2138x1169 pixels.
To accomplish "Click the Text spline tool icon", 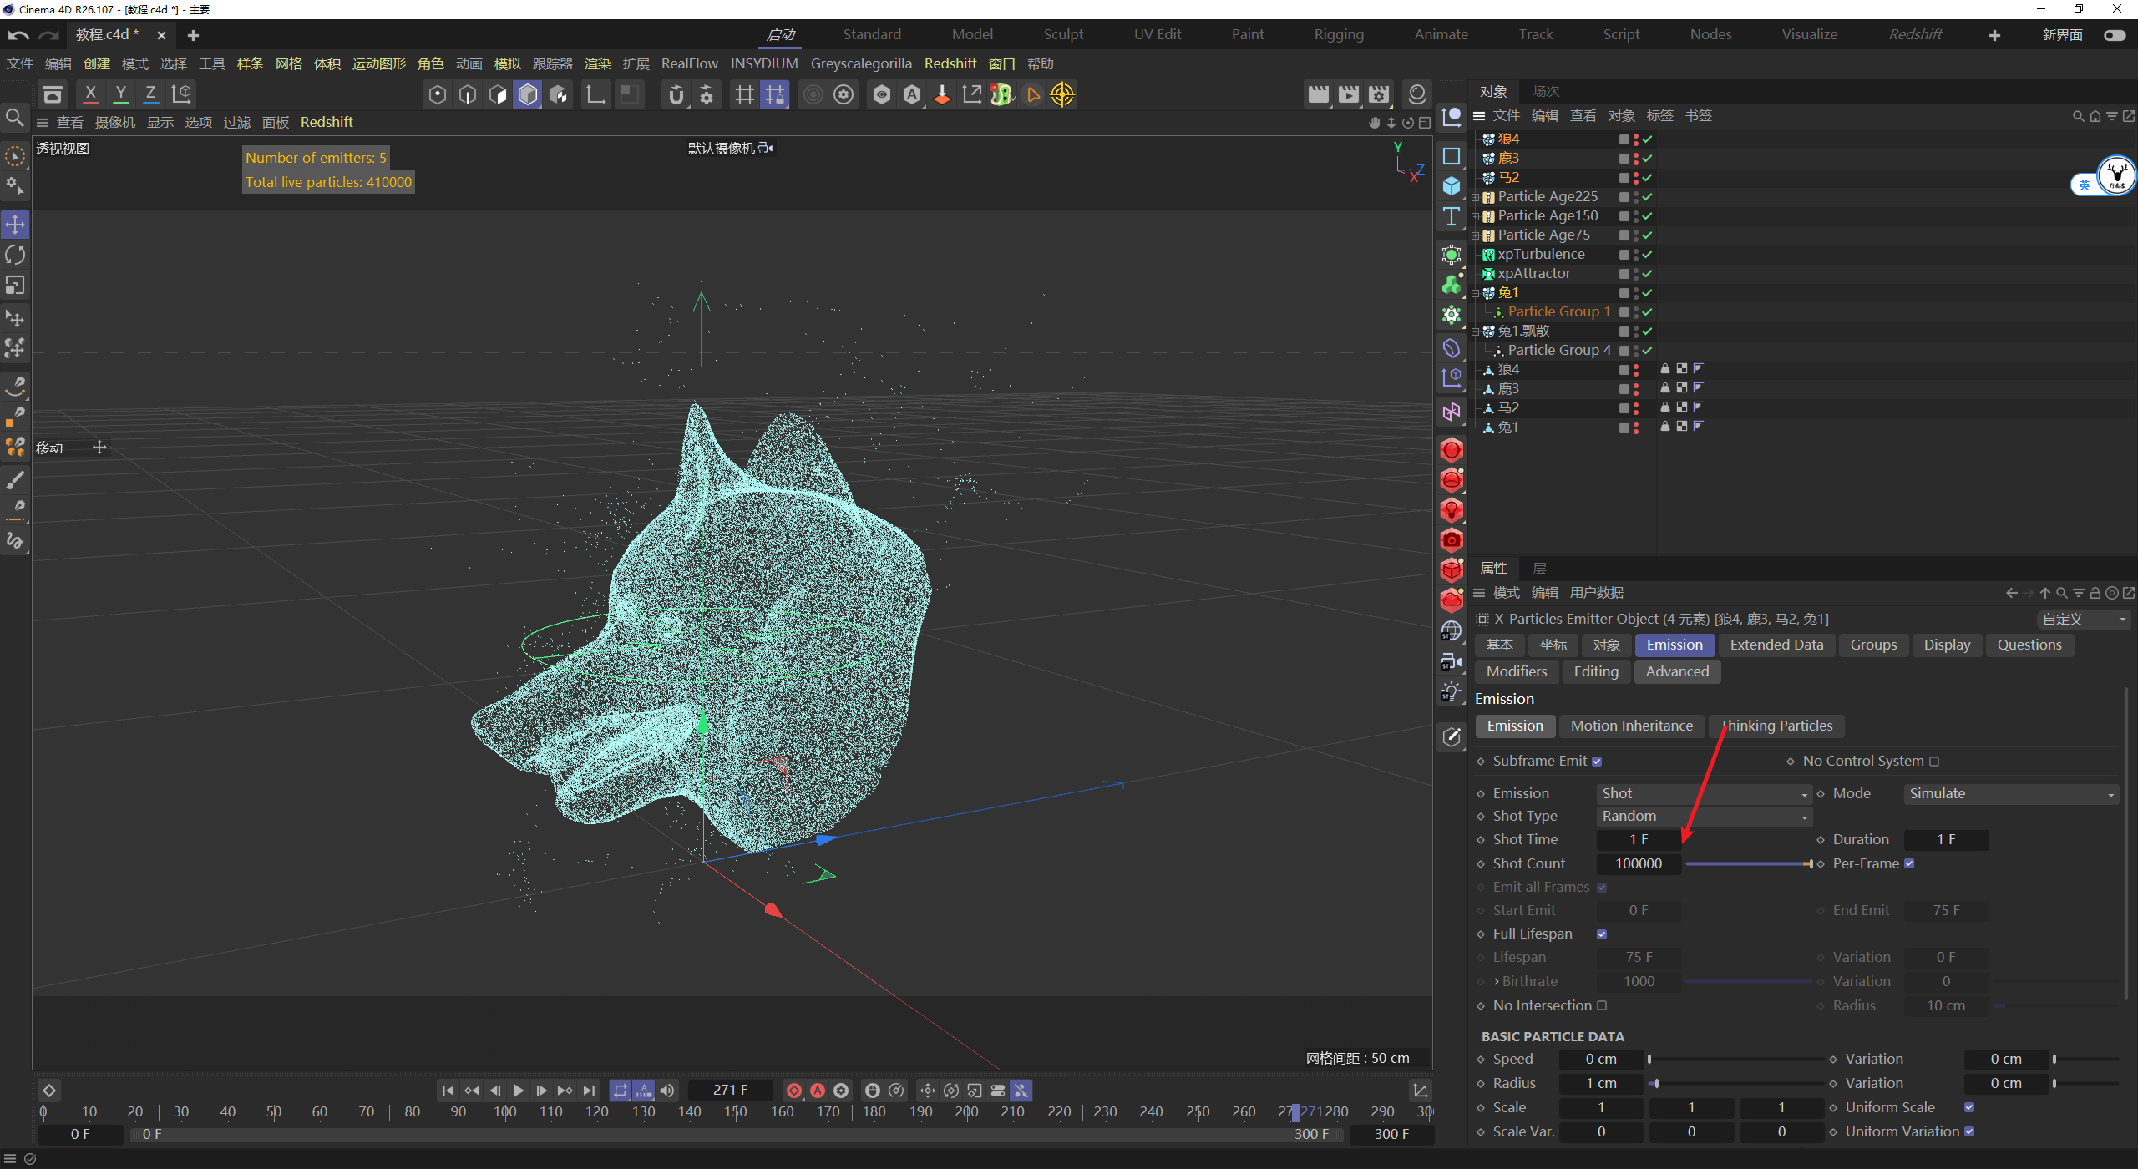I will pyautogui.click(x=1452, y=216).
